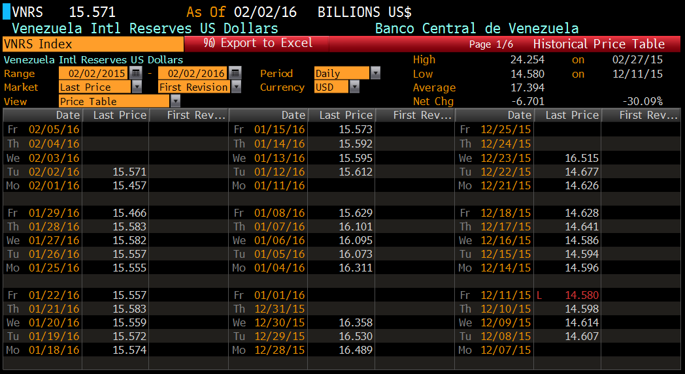
Task: Open the end date calendar picker
Action: [235, 73]
